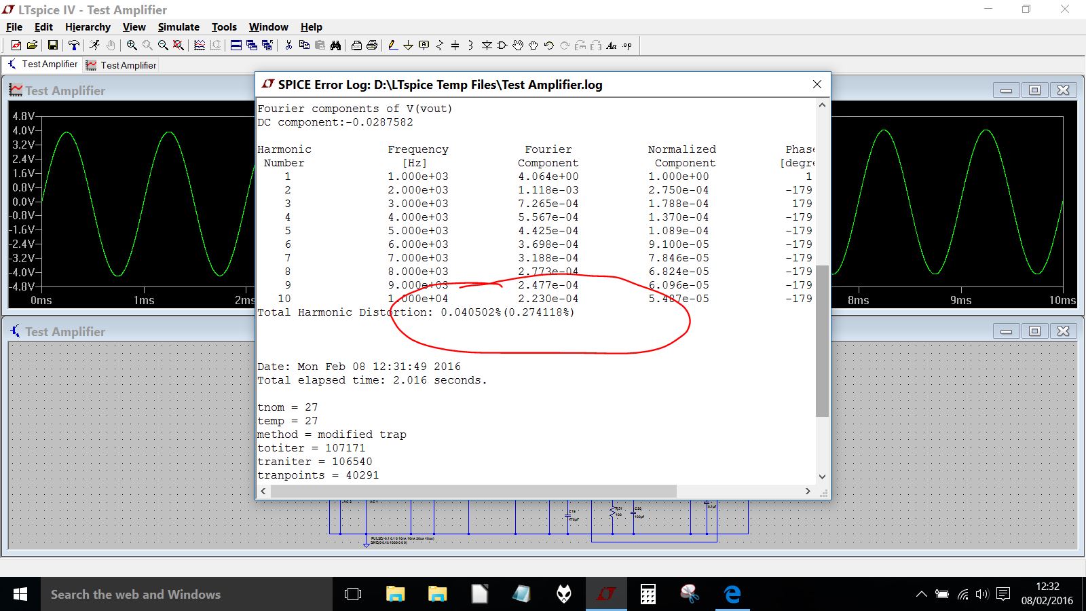Click the Find binoculars toolbar icon

point(335,45)
